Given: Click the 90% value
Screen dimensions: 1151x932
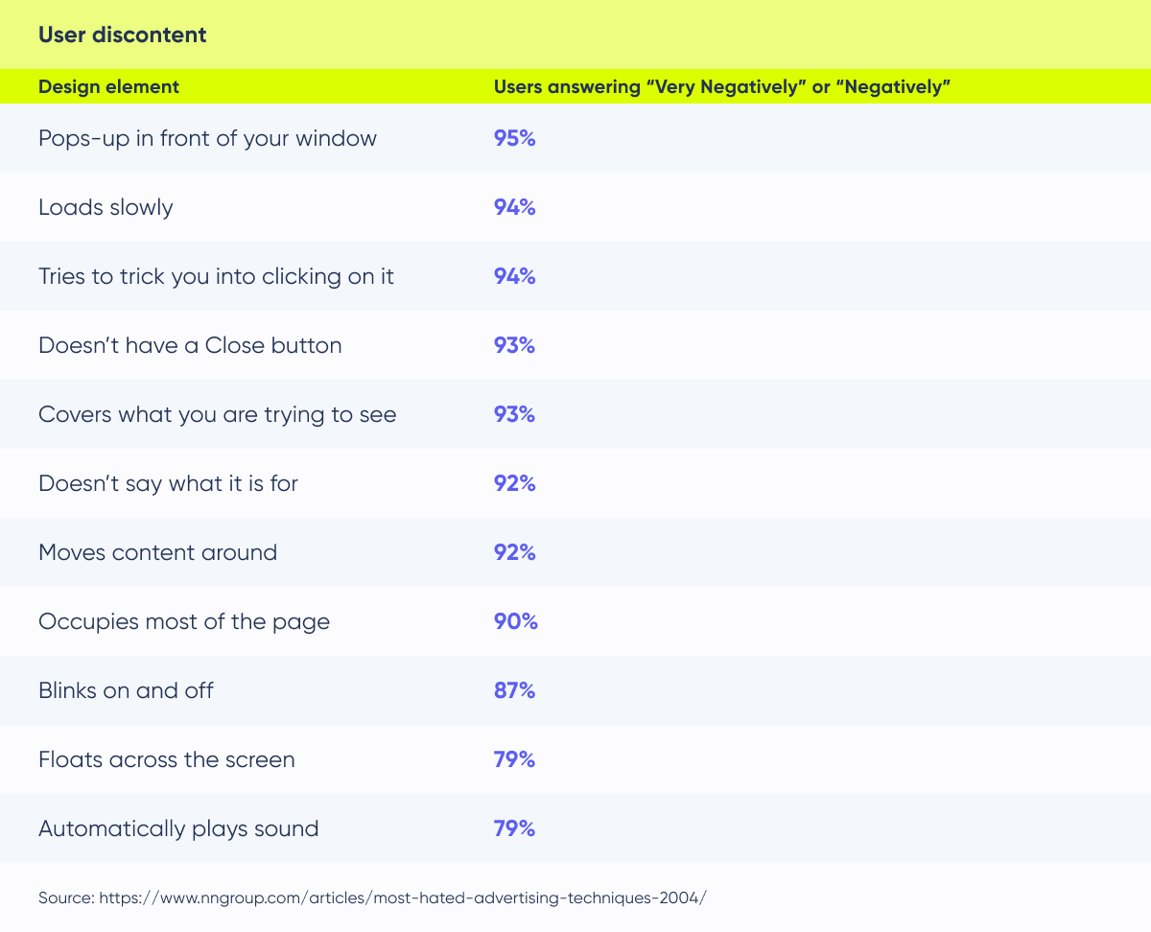Looking at the screenshot, I should pos(515,621).
